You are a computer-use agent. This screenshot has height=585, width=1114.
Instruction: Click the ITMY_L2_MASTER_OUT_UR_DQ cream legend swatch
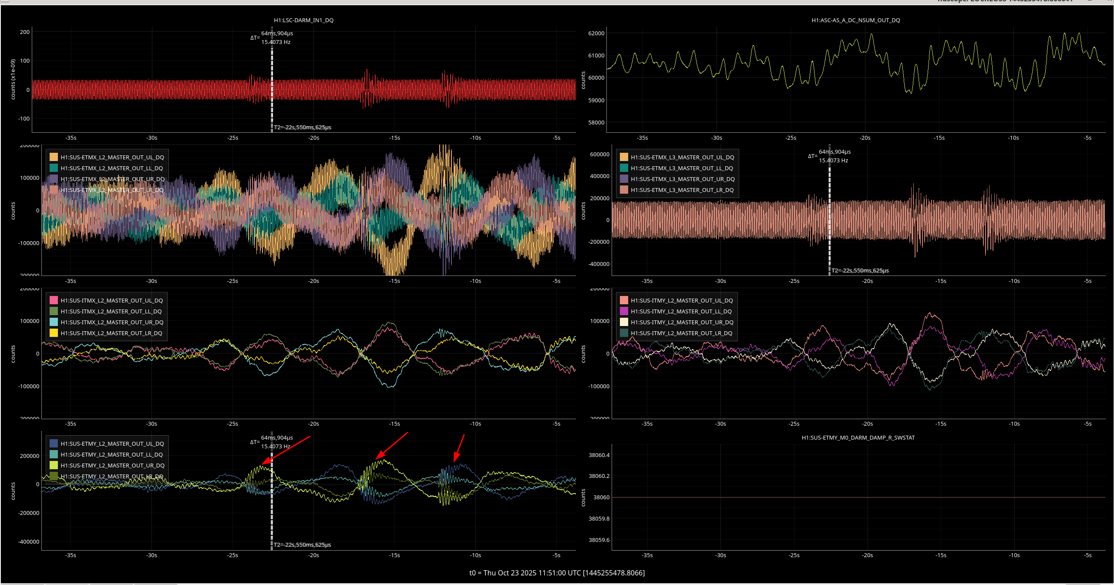click(x=624, y=322)
